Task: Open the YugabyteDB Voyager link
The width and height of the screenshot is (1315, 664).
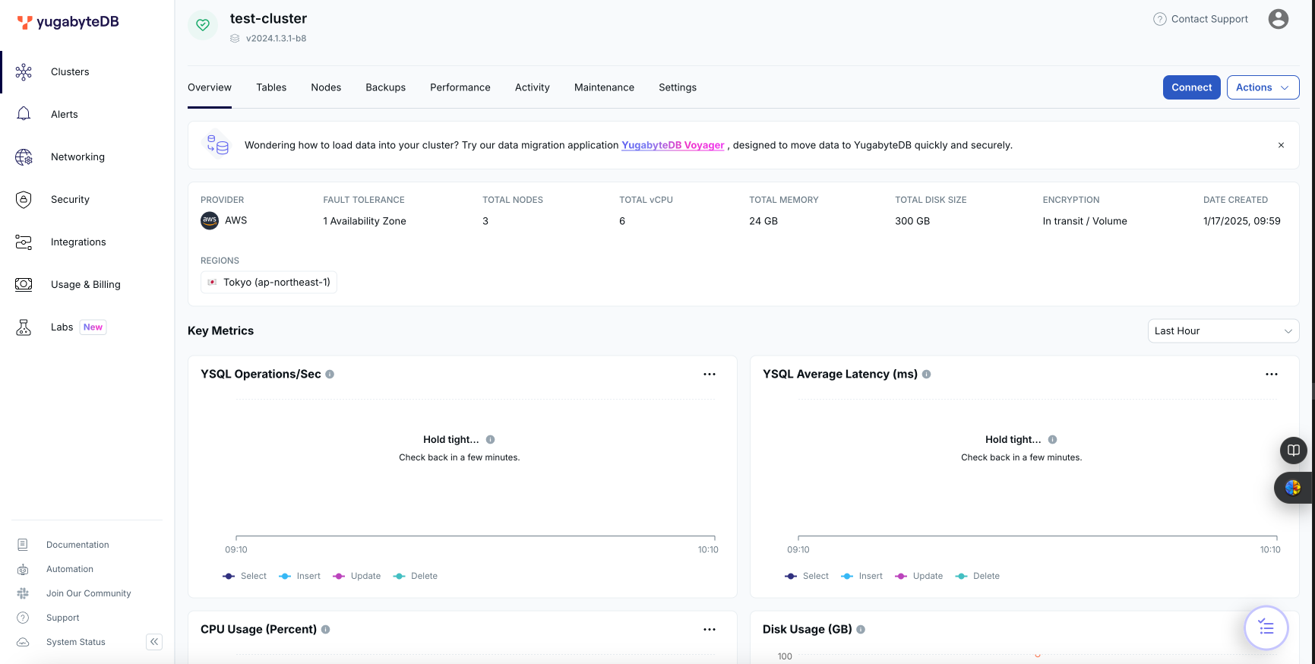Action: tap(673, 145)
